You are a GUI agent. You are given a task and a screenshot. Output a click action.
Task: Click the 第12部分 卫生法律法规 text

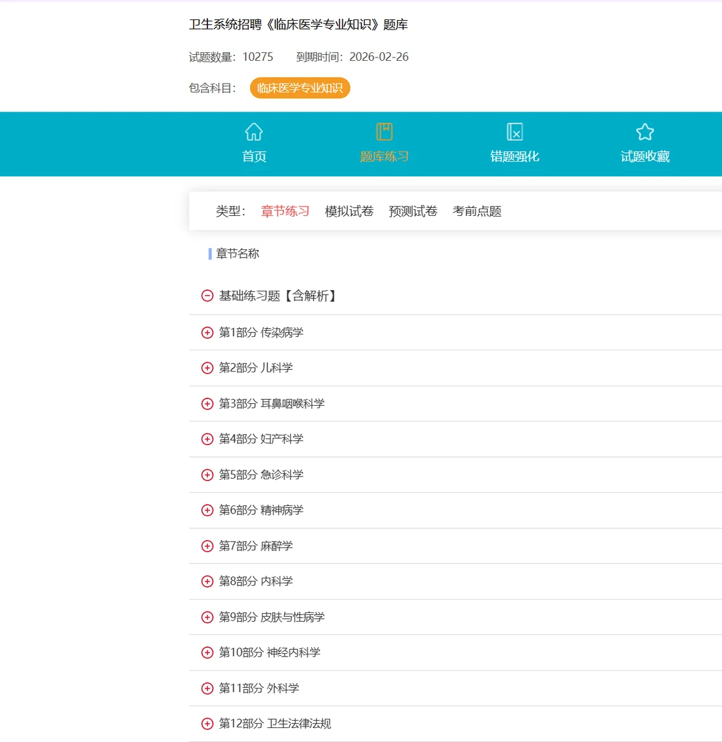[x=275, y=723]
